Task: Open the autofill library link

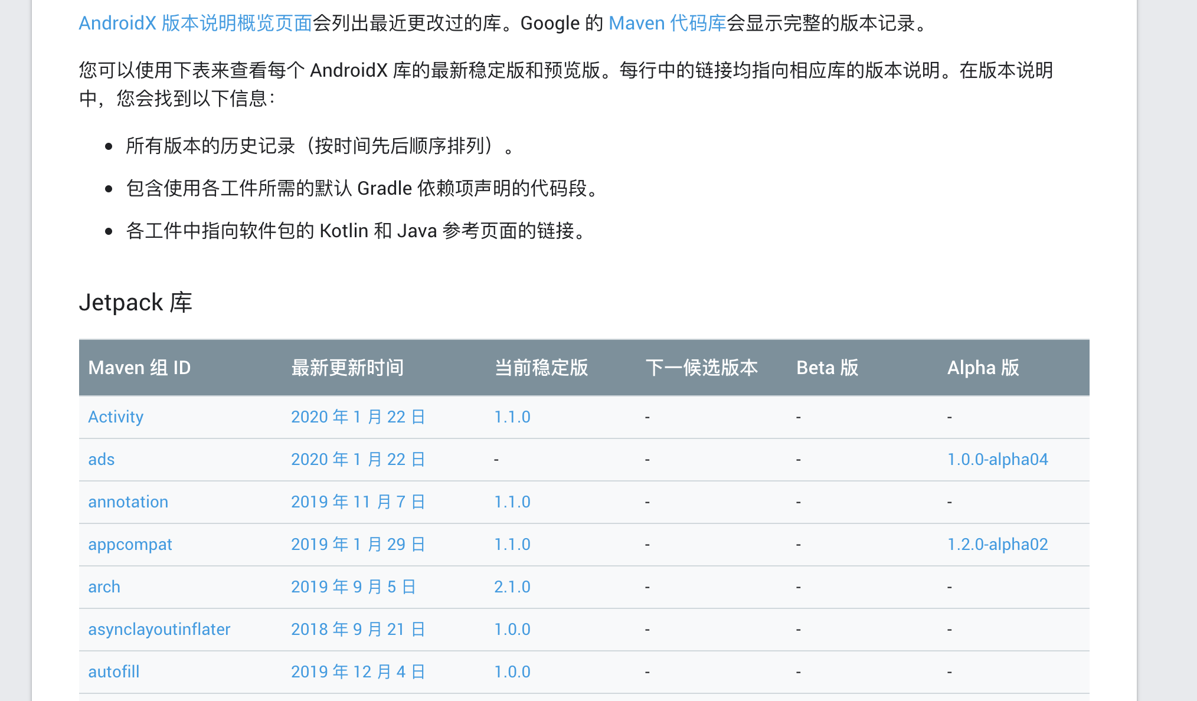Action: point(113,671)
